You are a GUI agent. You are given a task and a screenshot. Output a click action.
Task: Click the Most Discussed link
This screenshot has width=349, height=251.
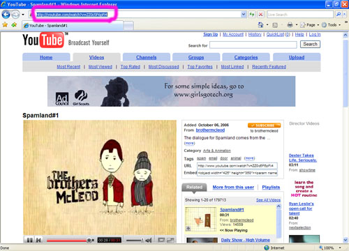click(163, 67)
